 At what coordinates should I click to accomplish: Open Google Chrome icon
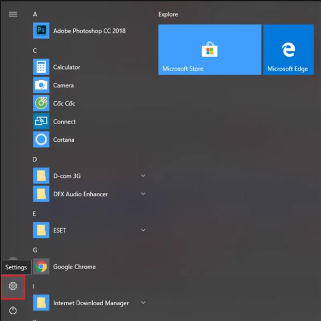[41, 266]
